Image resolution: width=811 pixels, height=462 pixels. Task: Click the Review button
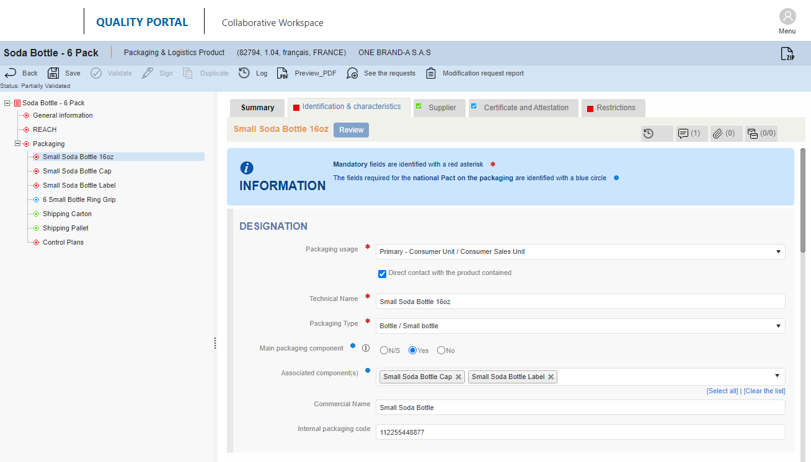(x=351, y=129)
